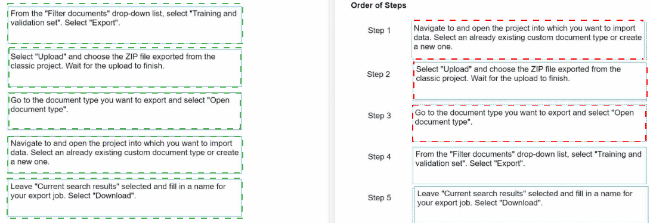Click the Step 1 answer box about navigating to project
Viewport: 650px width, 223px height.
point(529,39)
